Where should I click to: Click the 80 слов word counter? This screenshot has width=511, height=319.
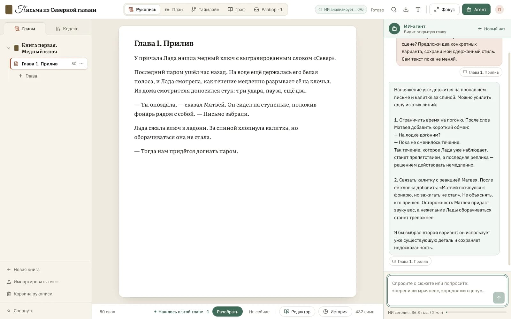tap(107, 312)
